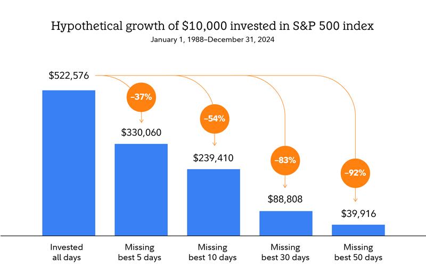This screenshot has height=273, width=426.
Task: Select the $239,410 value label
Action: (214, 158)
